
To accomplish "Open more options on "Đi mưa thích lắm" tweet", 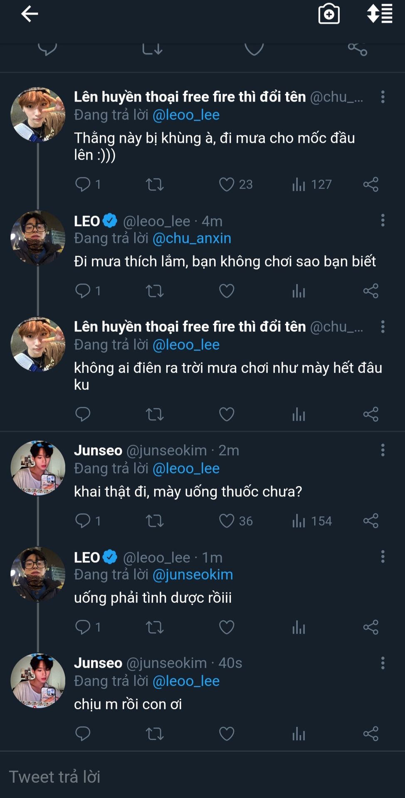I will pos(383,220).
